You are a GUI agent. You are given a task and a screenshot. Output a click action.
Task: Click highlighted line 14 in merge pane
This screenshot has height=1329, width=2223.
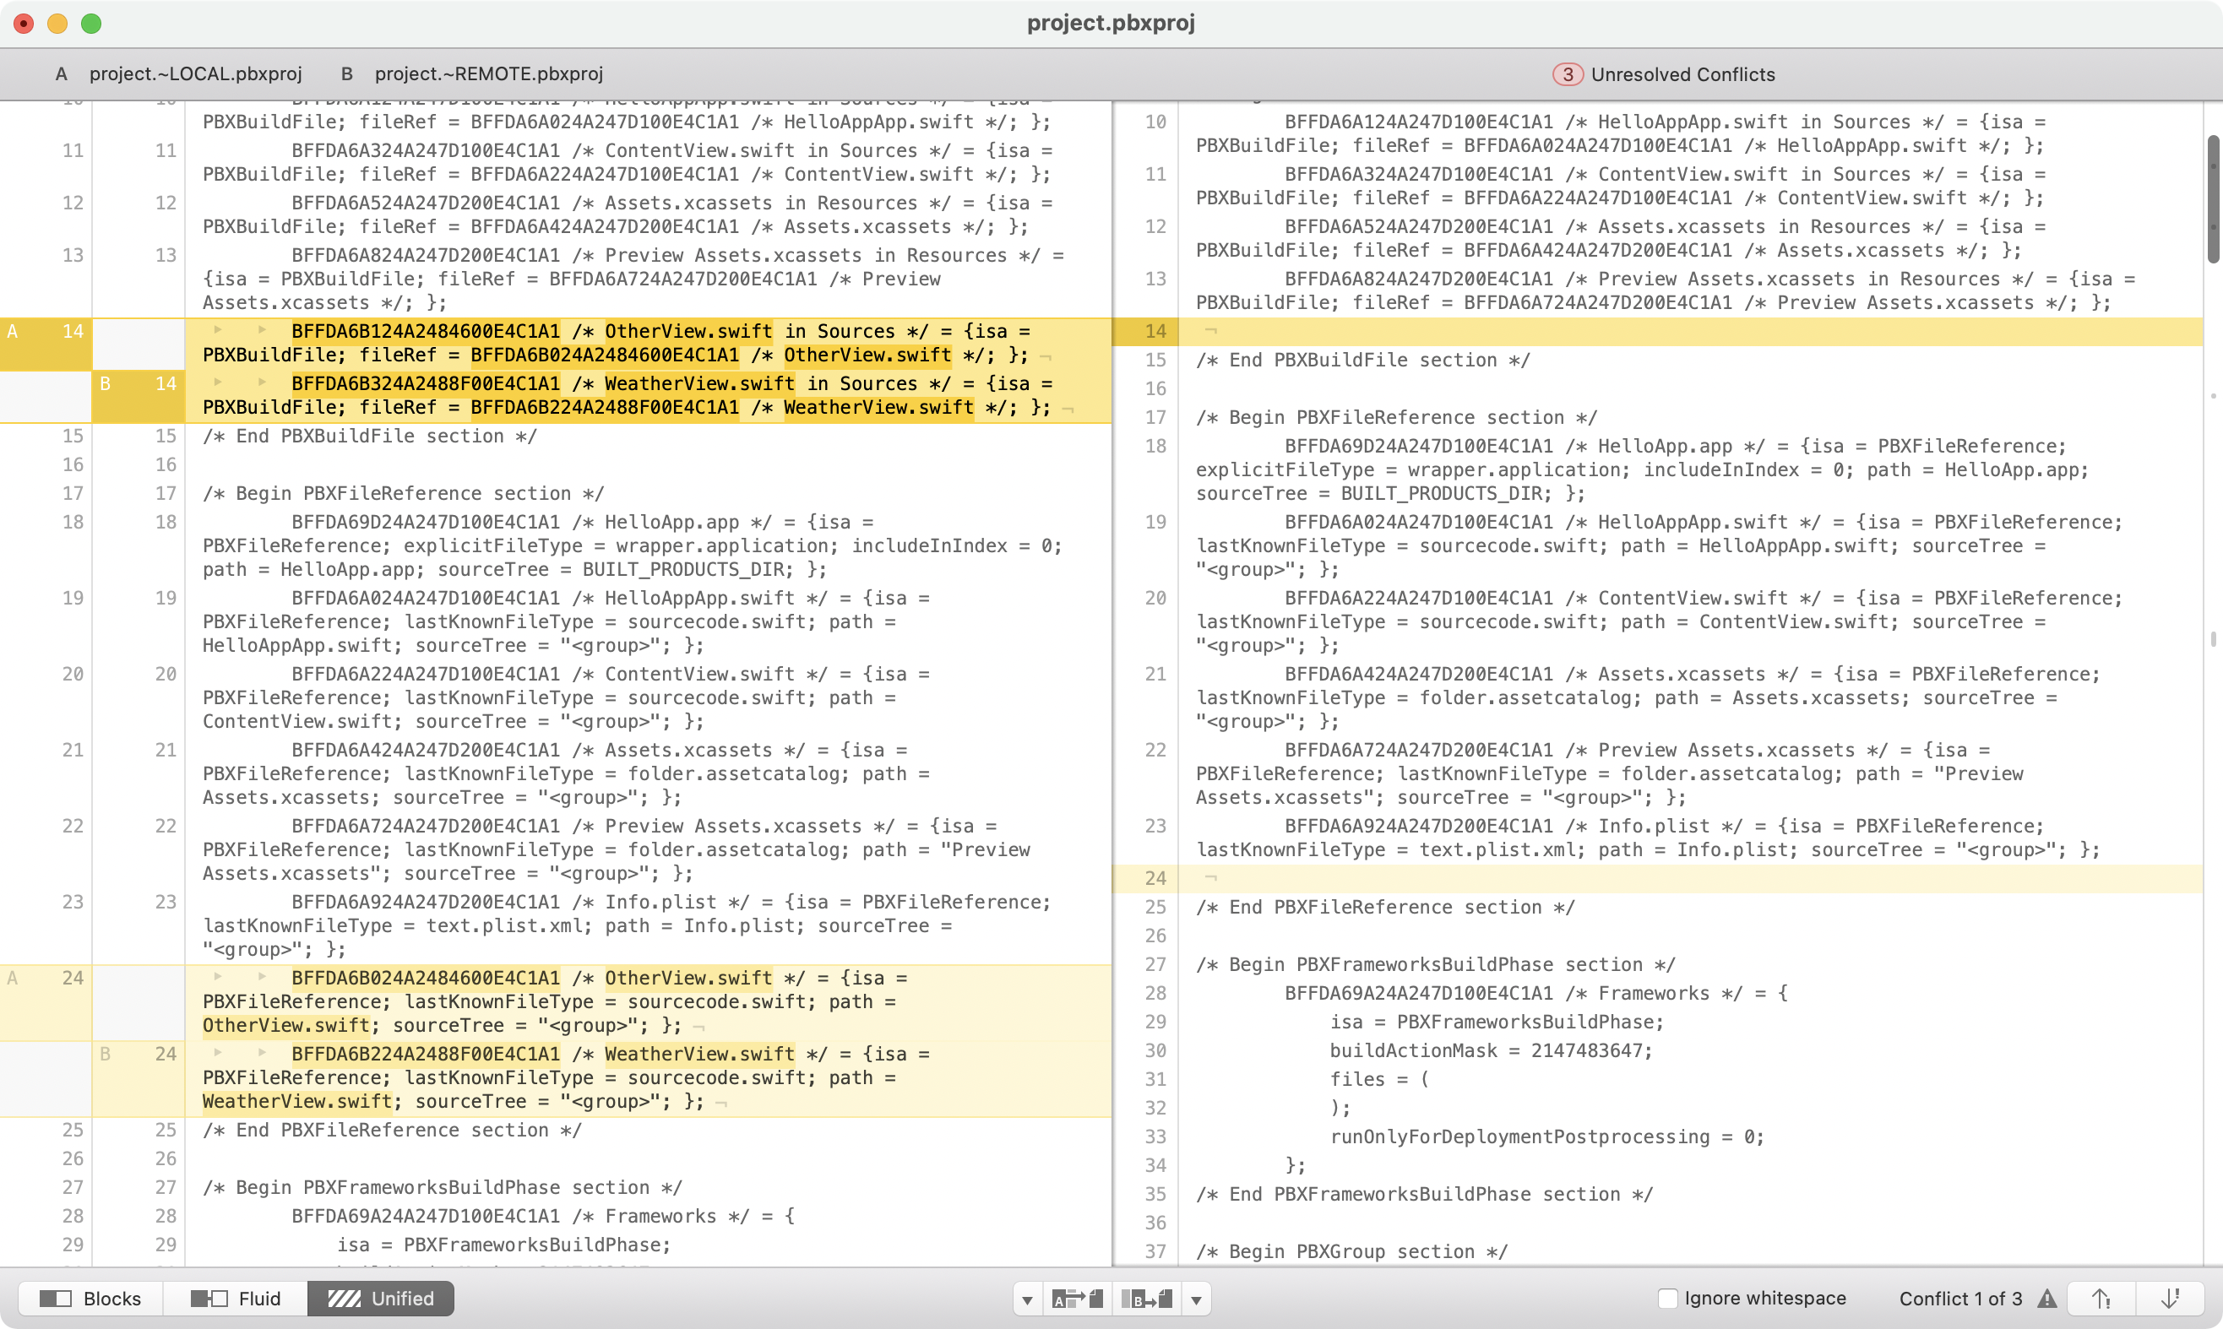(1657, 331)
